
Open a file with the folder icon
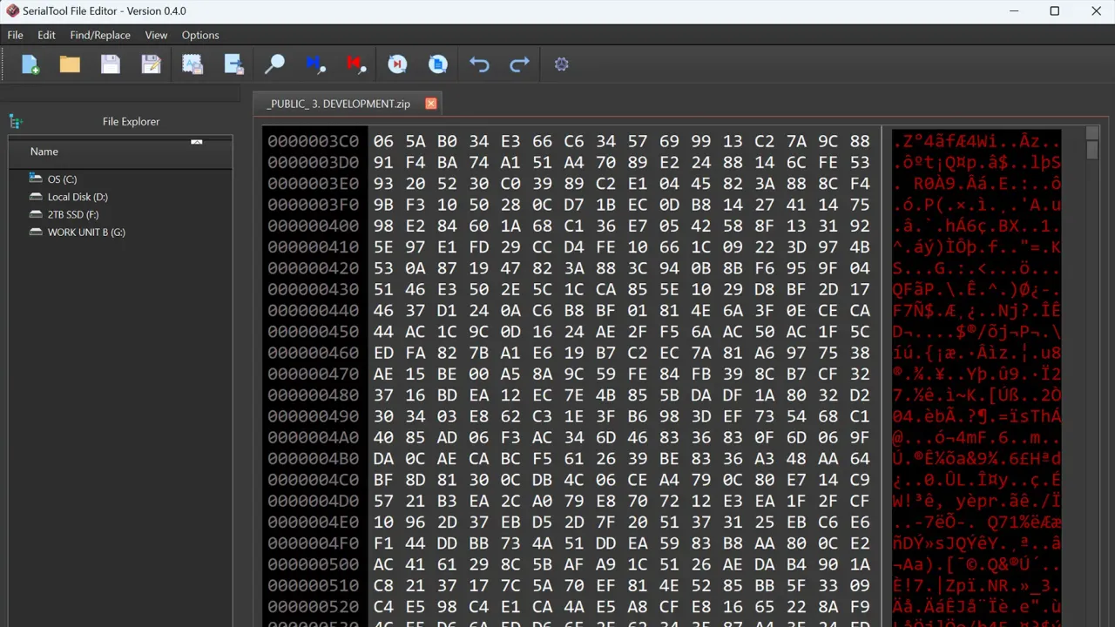[70, 64]
